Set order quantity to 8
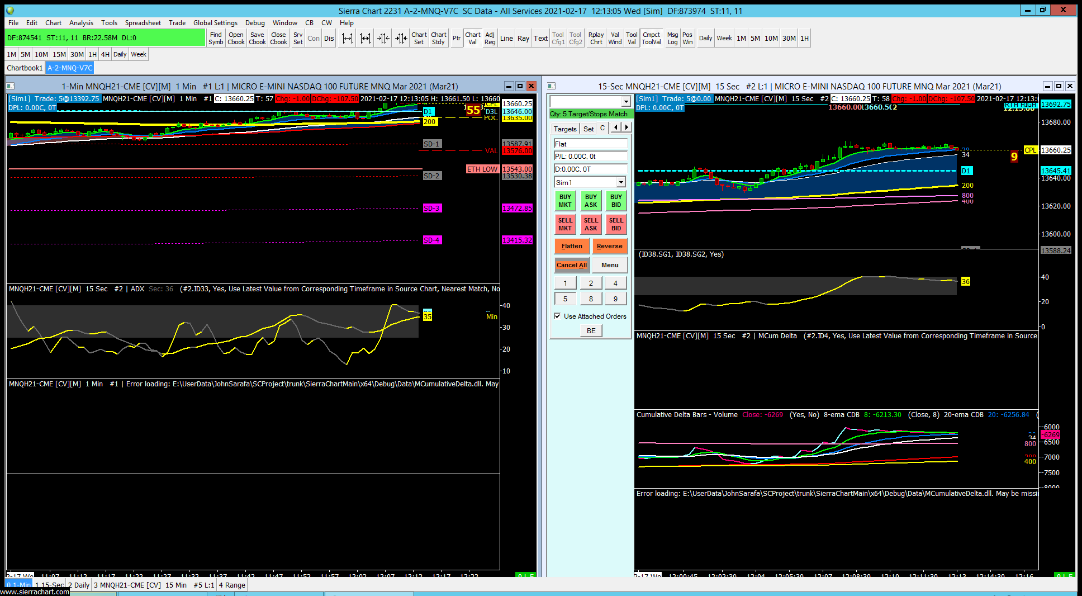Image resolution: width=1082 pixels, height=596 pixels. point(591,299)
